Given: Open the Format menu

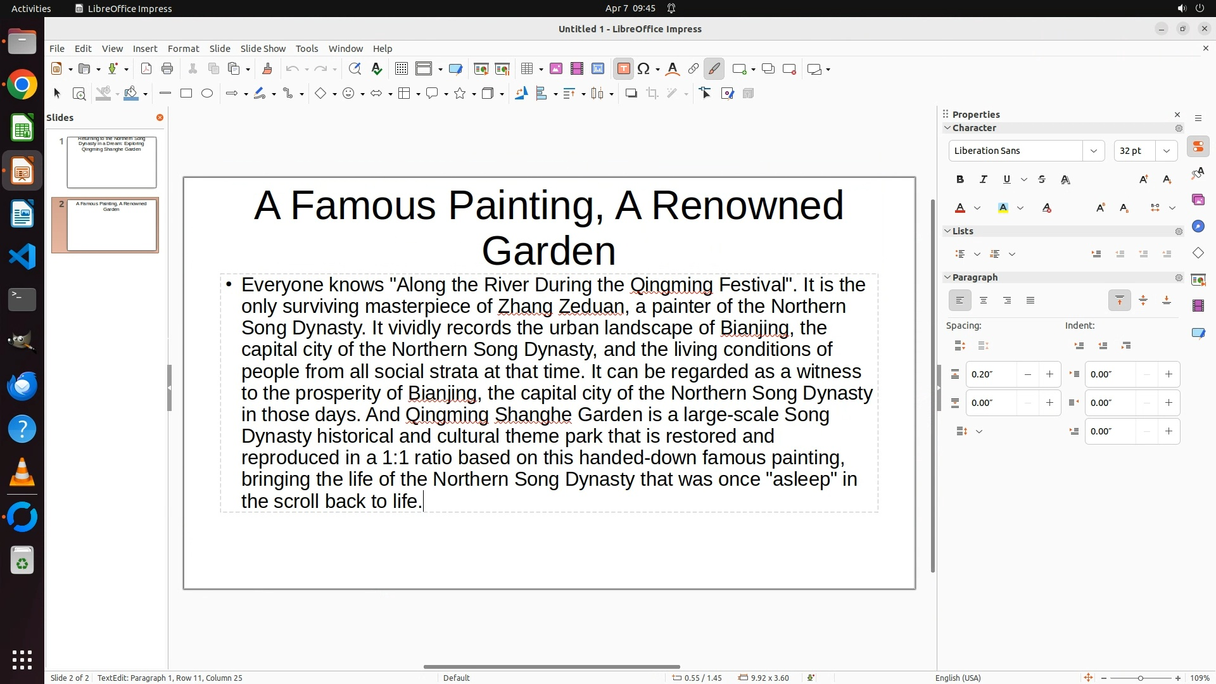Looking at the screenshot, I should [183, 49].
